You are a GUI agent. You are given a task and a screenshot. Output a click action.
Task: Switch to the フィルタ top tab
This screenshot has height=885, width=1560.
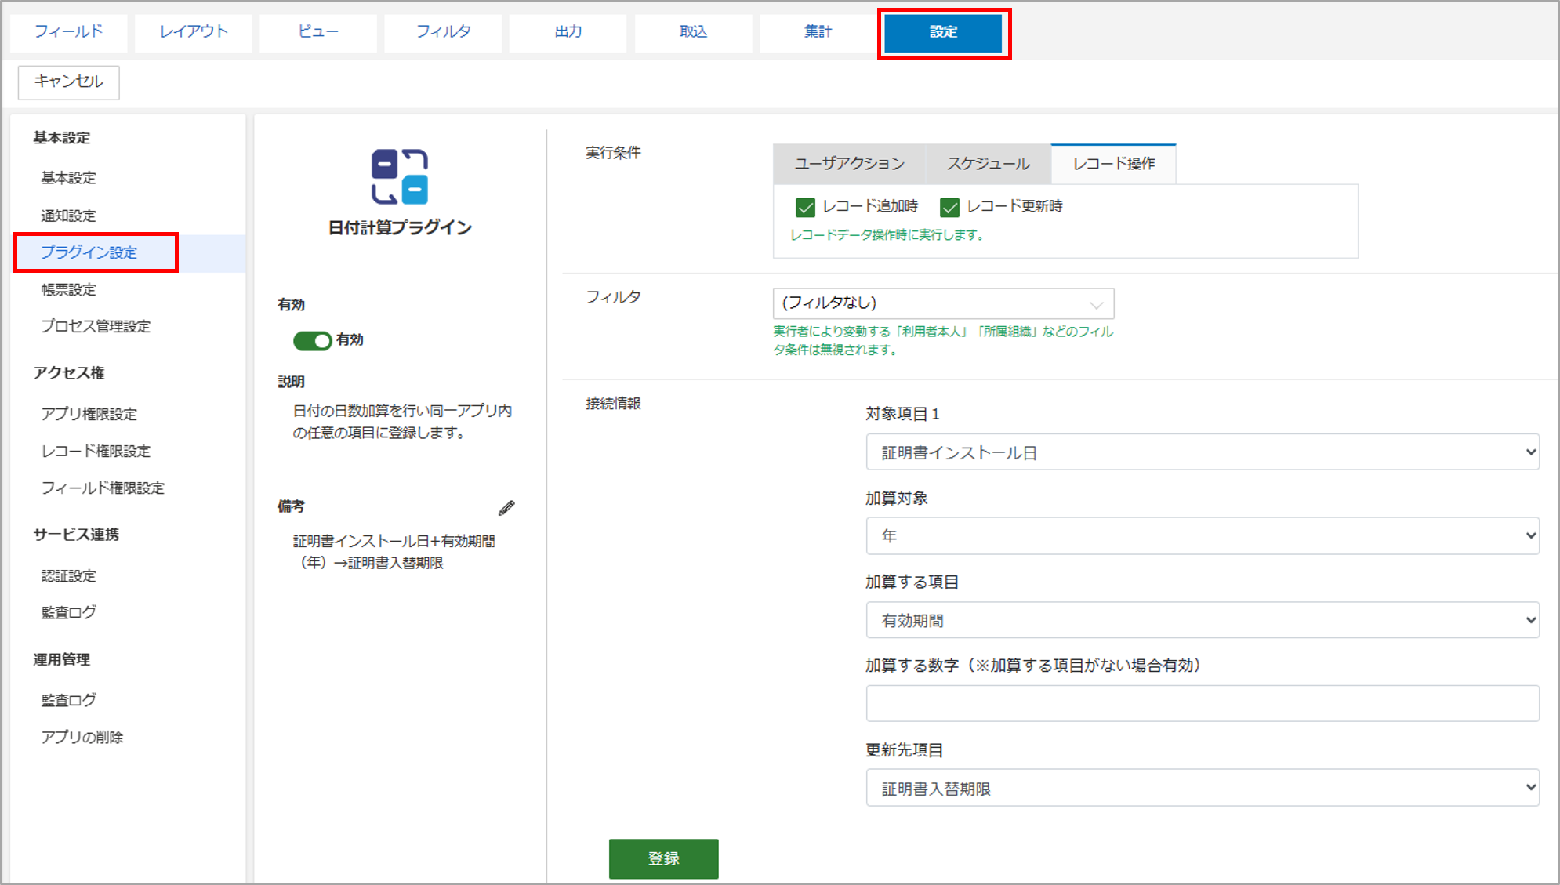point(443,32)
